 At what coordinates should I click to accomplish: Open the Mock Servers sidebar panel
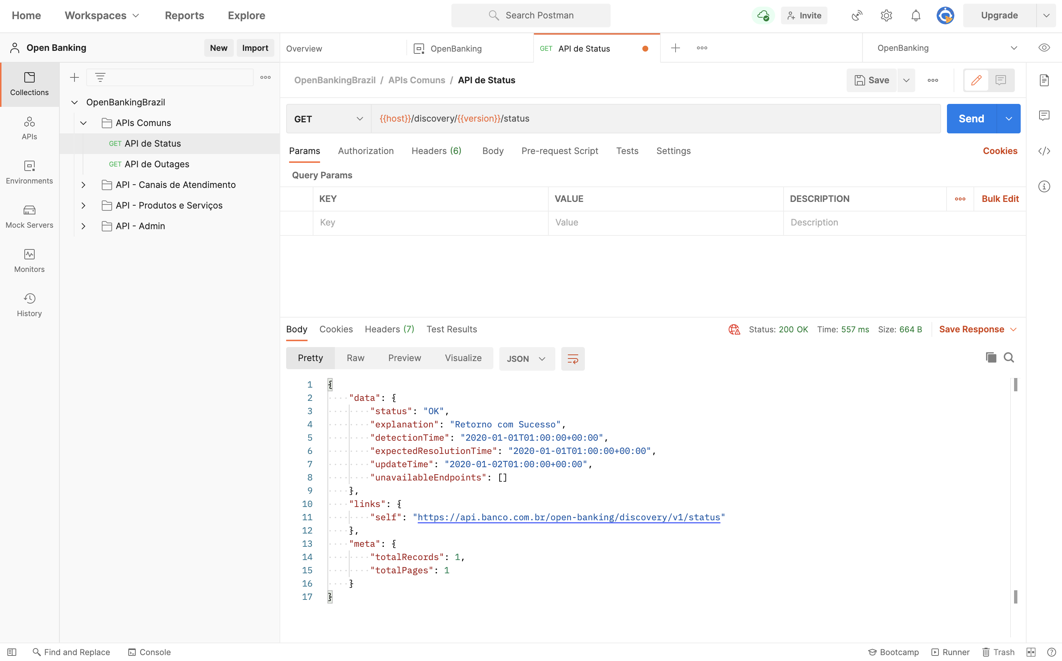[x=29, y=216]
